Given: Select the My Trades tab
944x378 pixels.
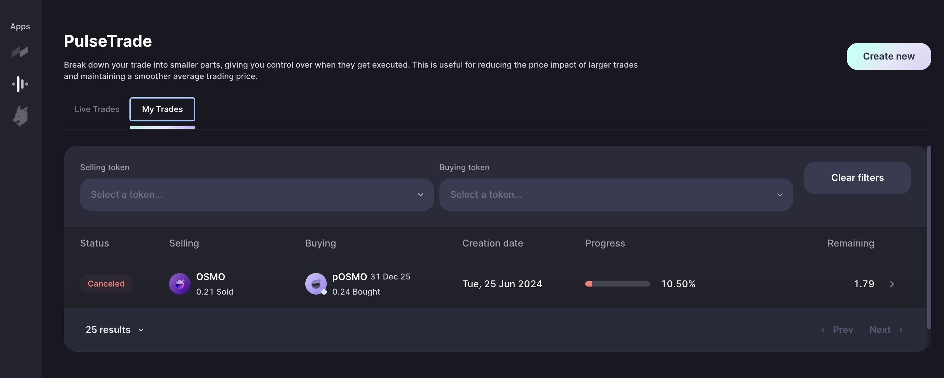Looking at the screenshot, I should 162,109.
